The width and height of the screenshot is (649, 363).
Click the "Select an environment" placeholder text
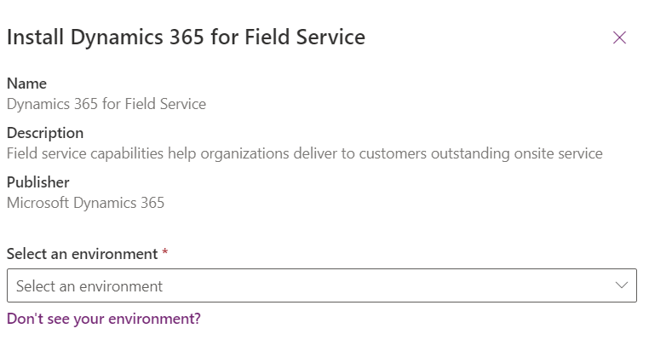click(x=89, y=286)
